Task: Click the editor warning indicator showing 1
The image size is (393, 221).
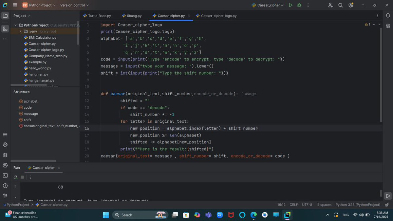Action: [x=367, y=24]
